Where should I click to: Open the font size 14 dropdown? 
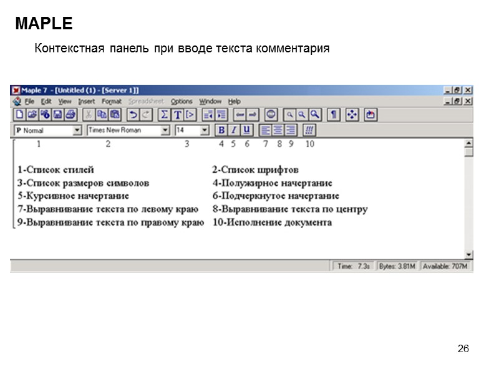[x=205, y=130]
